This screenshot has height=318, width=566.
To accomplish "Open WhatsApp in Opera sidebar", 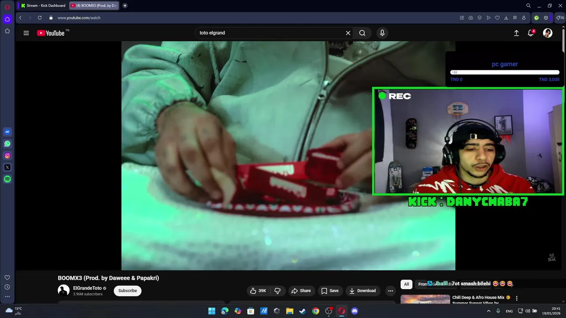I will (7, 144).
